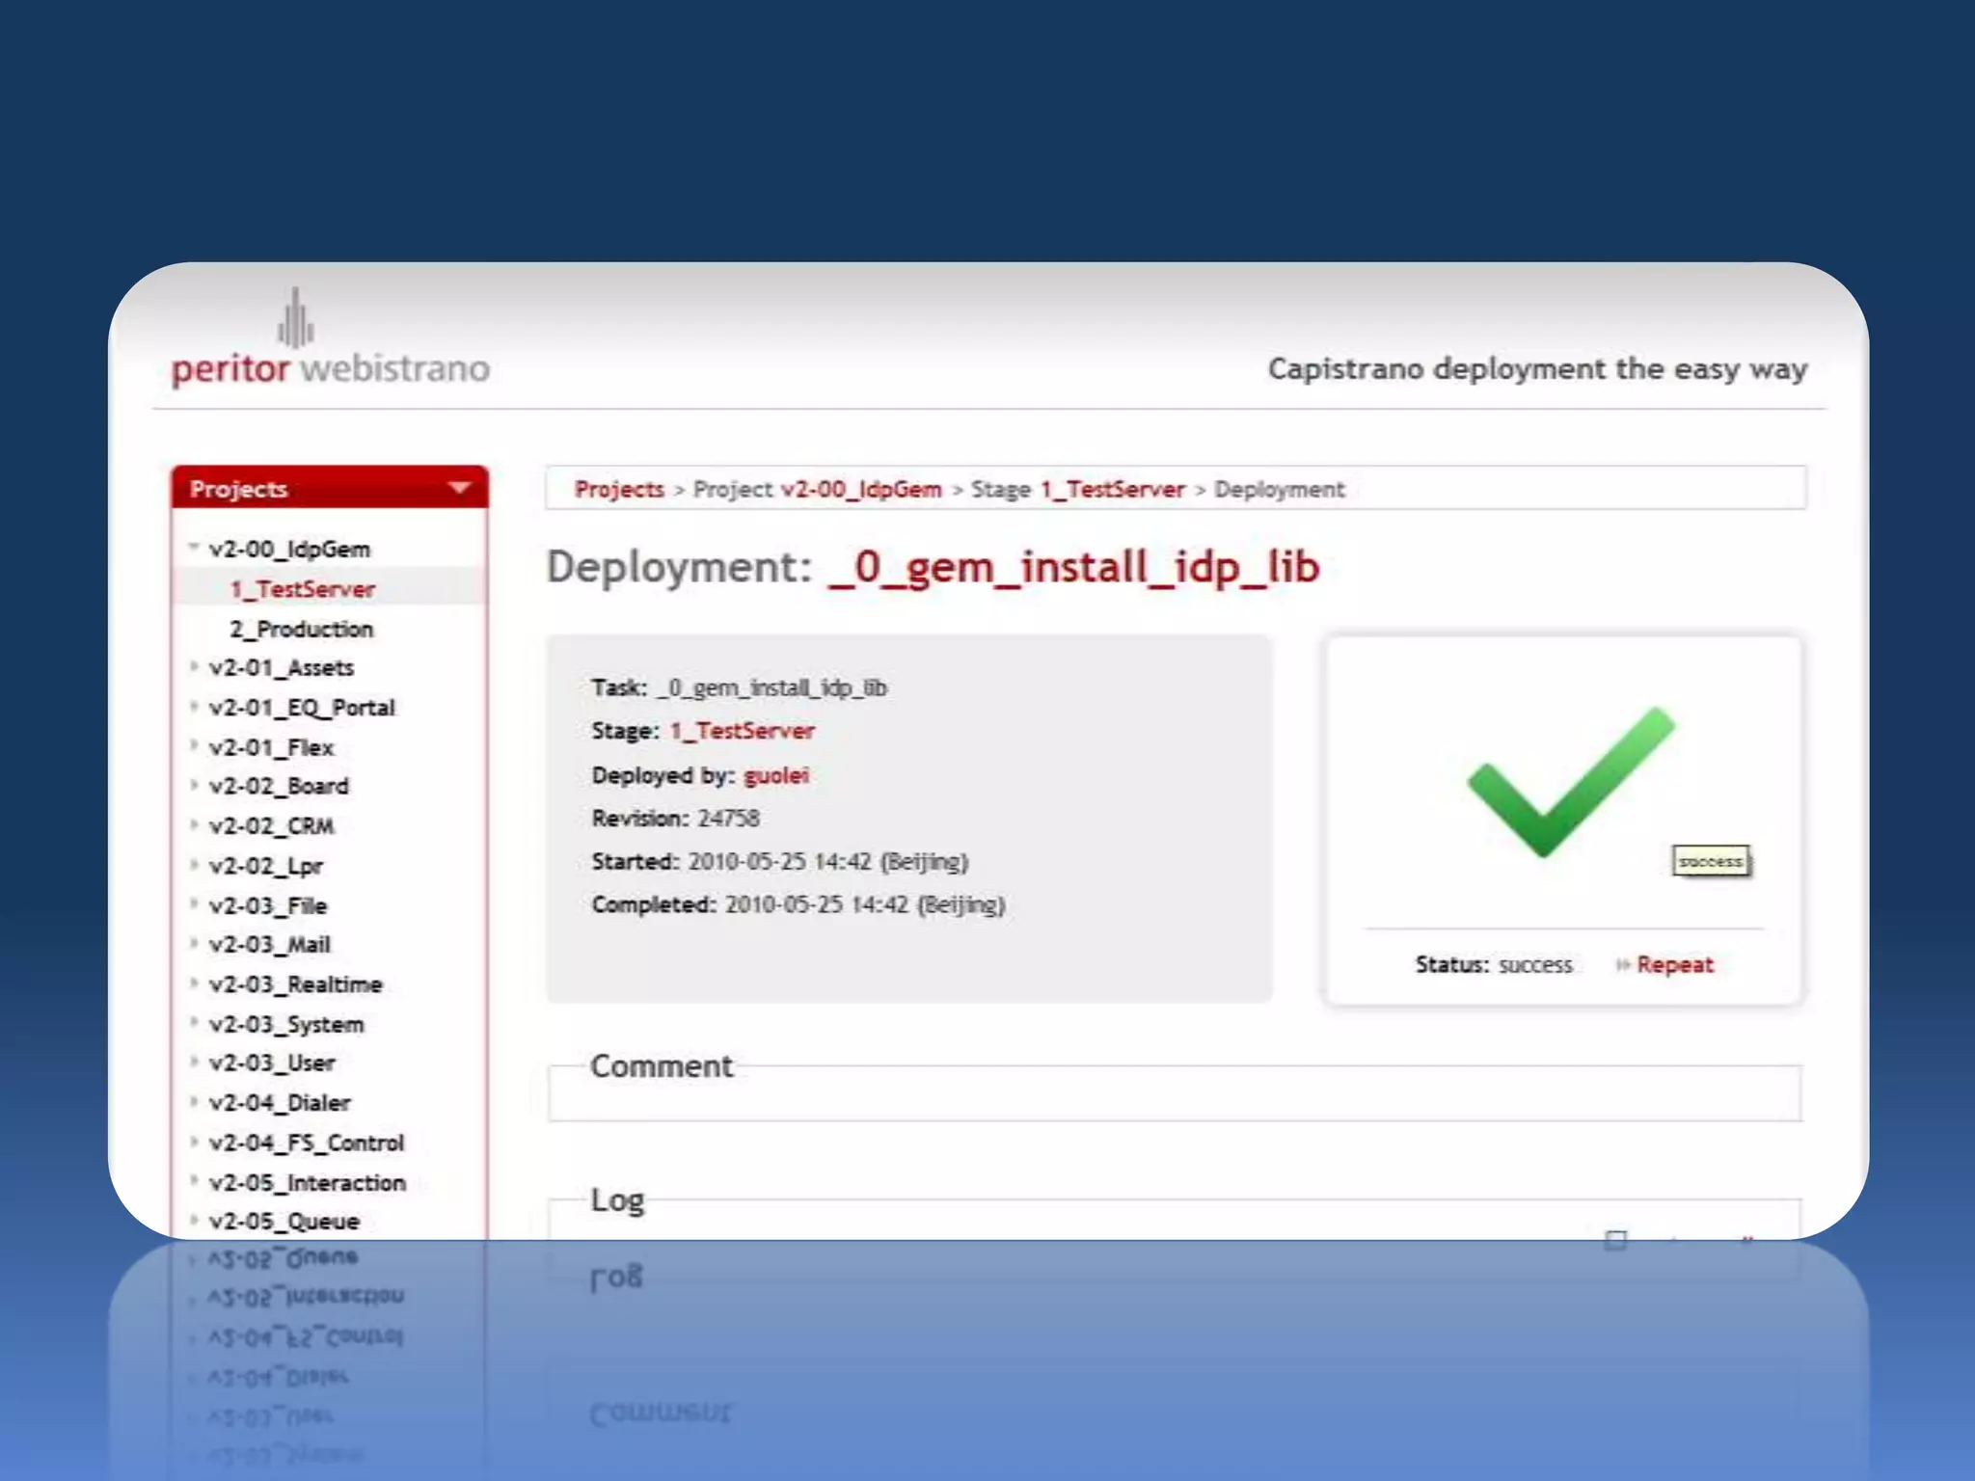Screen dimensions: 1975x1481
Task: Collapse the Projects panel header arrow
Action: pos(459,488)
